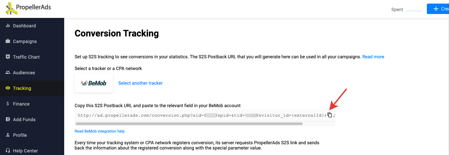Image resolution: width=450 pixels, height=155 pixels.
Task: Click the Profile person icon
Action: 8,135
